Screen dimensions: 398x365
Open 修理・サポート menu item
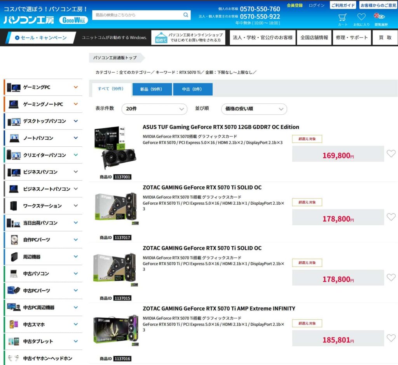[352, 38]
